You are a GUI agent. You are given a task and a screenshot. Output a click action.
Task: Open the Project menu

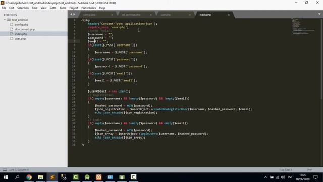74,8
